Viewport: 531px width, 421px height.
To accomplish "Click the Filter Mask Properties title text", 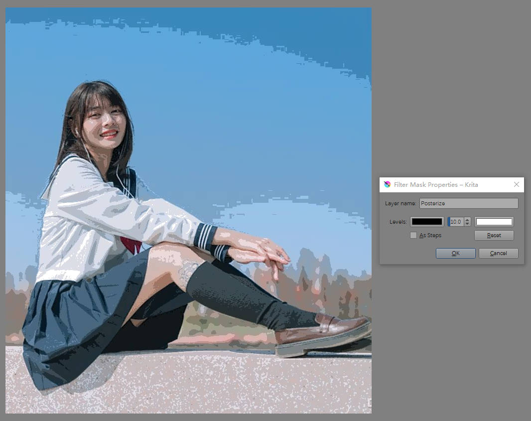I will click(436, 184).
